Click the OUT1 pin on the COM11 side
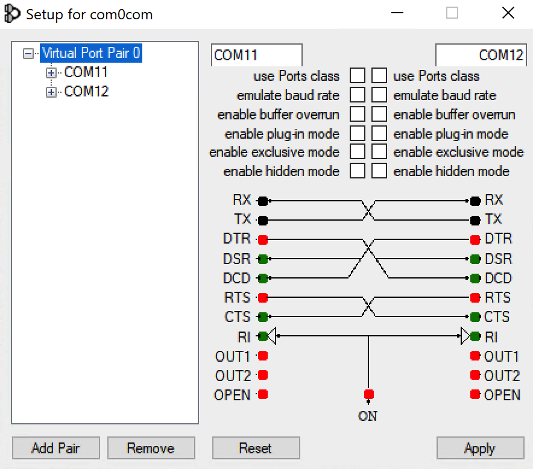The image size is (533, 469). click(x=263, y=356)
